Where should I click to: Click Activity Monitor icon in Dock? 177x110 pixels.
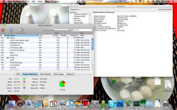tap(136, 103)
